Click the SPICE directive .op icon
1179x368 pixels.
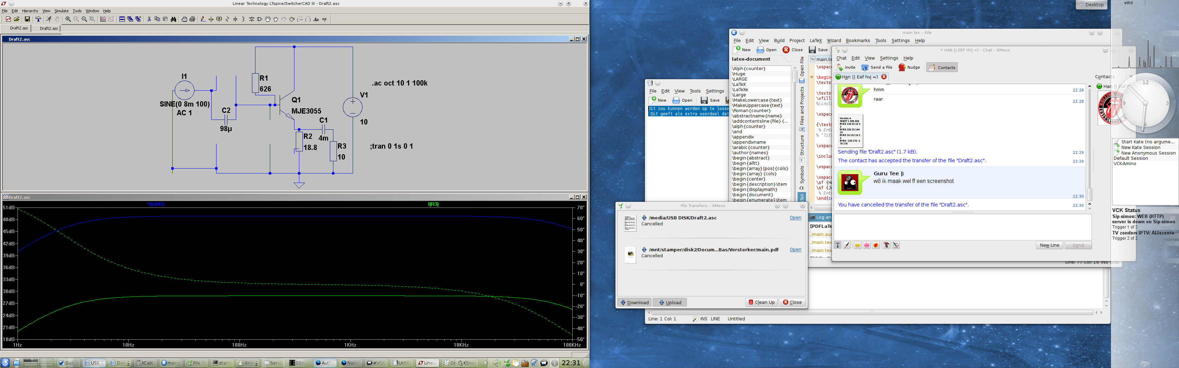click(x=324, y=19)
